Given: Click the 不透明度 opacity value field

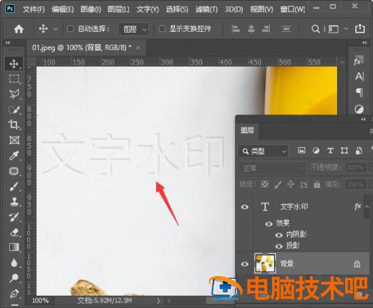Looking at the screenshot, I should (x=355, y=168).
